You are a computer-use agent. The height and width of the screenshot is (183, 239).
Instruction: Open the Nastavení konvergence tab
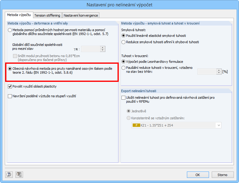point(81,15)
